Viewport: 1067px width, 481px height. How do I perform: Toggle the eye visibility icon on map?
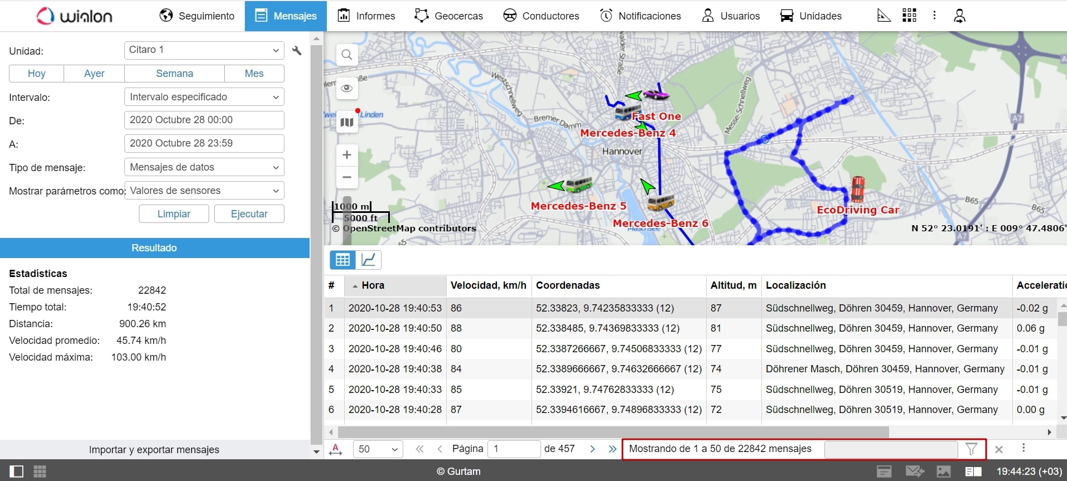pyautogui.click(x=347, y=88)
